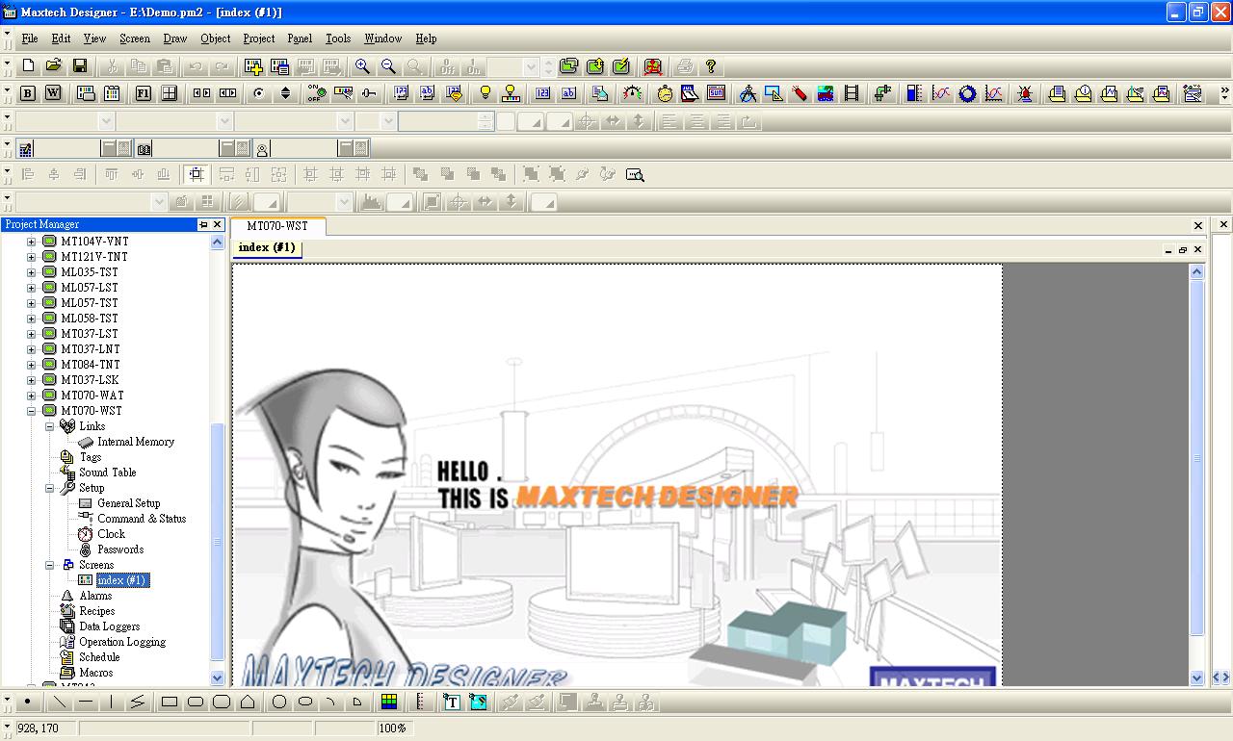Select the calendar Date Display tool

(x=690, y=93)
